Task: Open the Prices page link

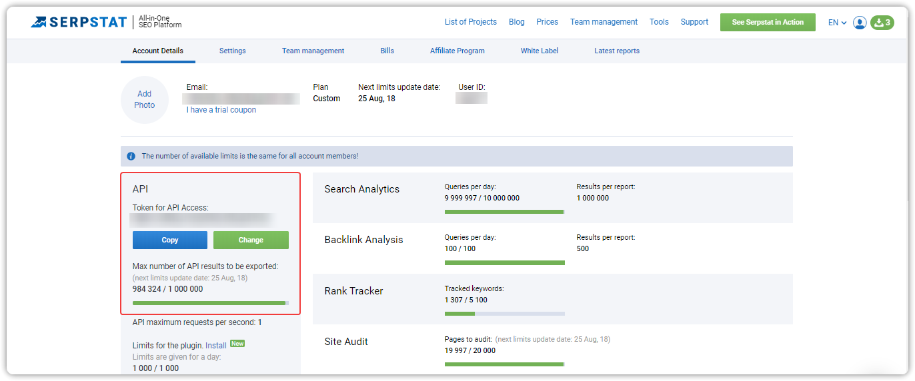Action: [548, 22]
